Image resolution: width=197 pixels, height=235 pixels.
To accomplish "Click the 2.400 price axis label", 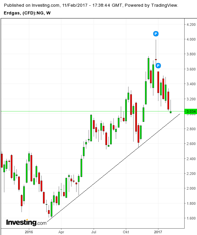I will [x=191, y=158].
